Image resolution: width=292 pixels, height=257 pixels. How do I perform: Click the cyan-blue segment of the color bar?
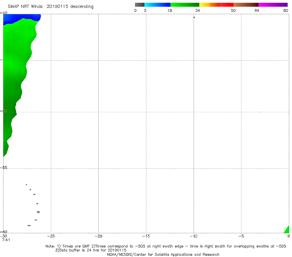tap(157, 5)
